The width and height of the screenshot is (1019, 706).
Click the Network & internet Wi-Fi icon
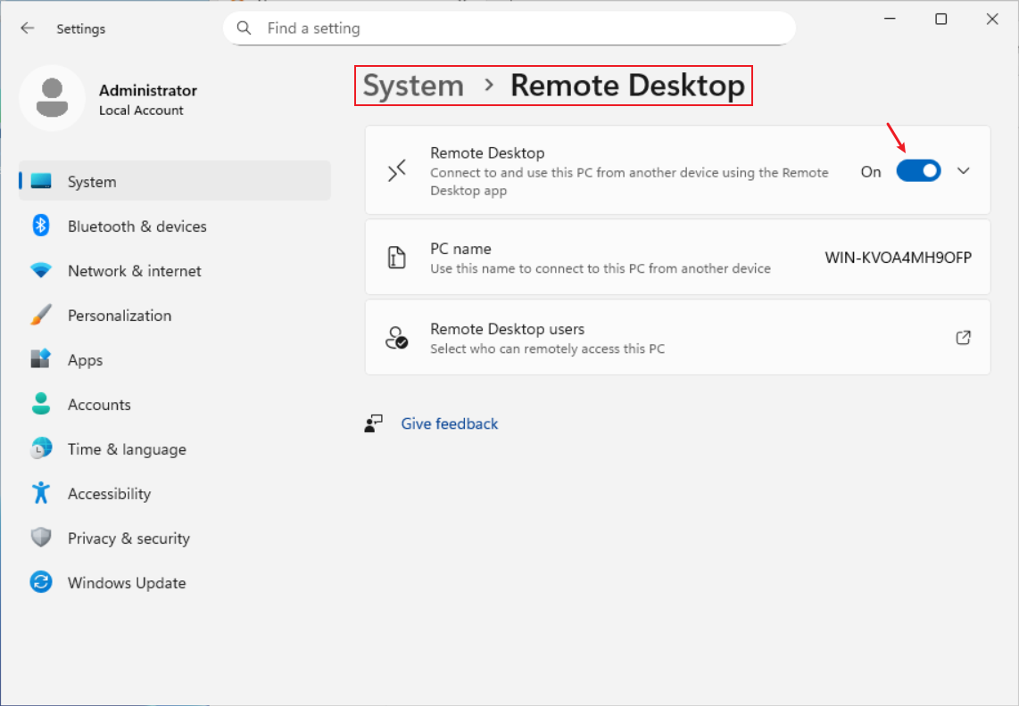41,271
